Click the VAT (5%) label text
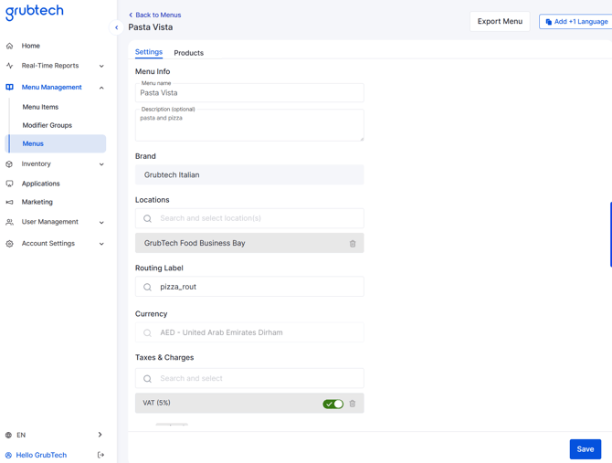 pyautogui.click(x=156, y=403)
